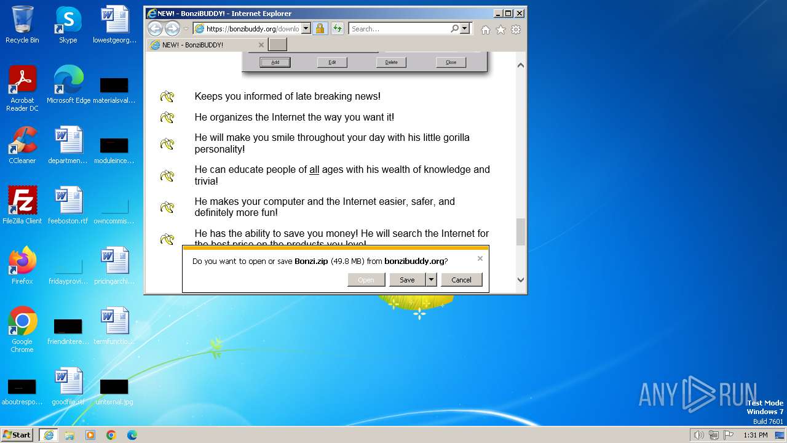The width and height of the screenshot is (787, 443).
Task: Open the Microsoft Edge desktop shortcut
Action: 68,85
